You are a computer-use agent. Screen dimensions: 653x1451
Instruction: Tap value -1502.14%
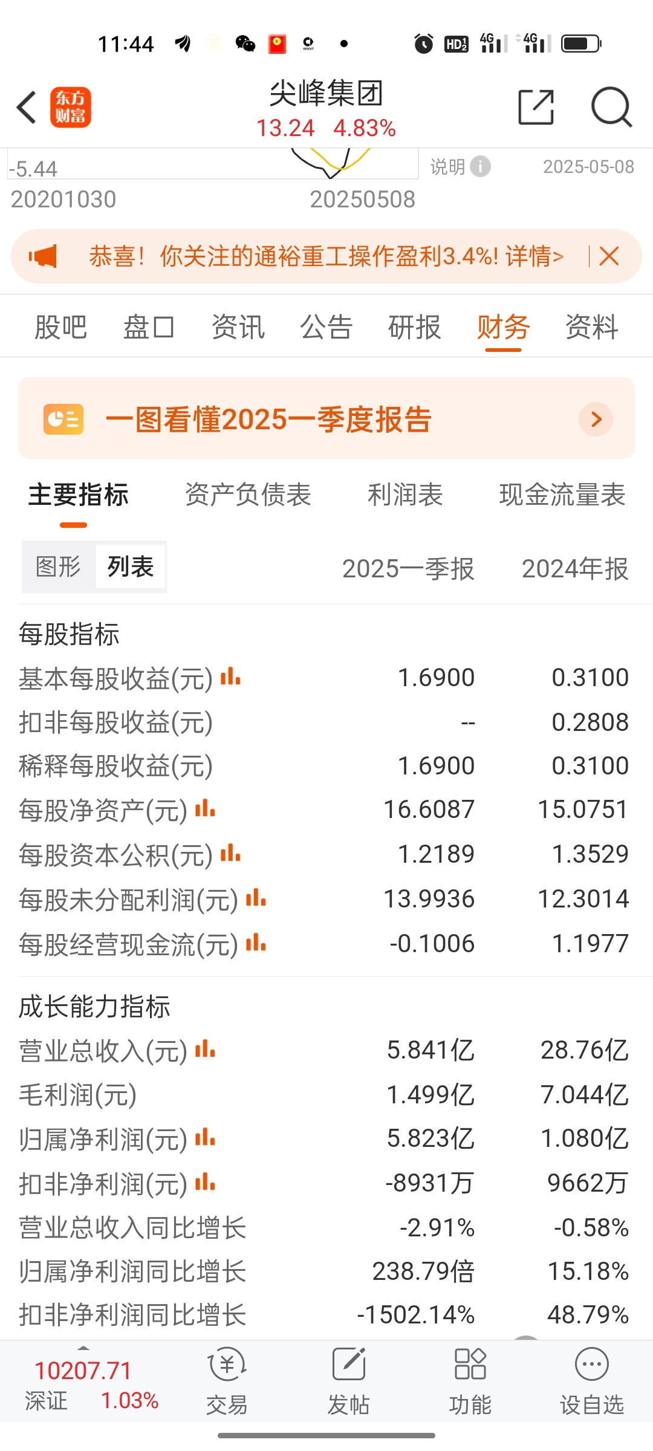[416, 1315]
